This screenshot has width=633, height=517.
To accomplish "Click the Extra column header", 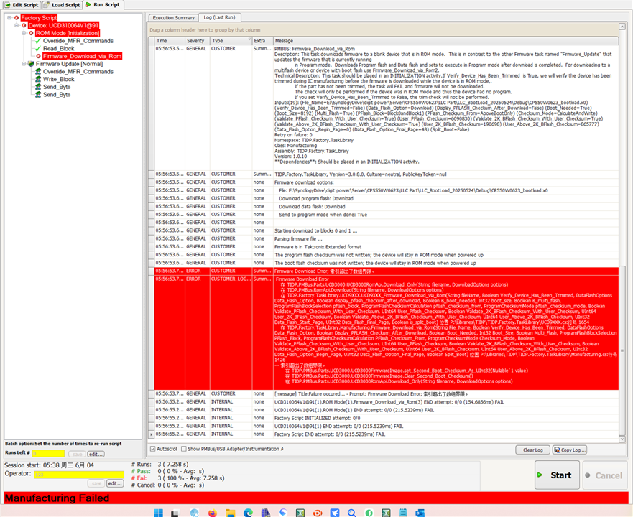I will (262, 41).
